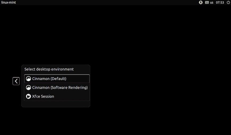Click the keyboard layout icon
Viewport: 231px width, 135px height.
207,2
